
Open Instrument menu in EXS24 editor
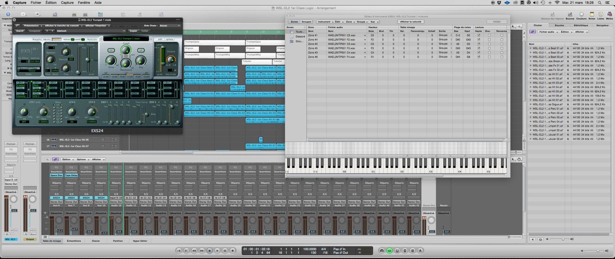[325, 22]
